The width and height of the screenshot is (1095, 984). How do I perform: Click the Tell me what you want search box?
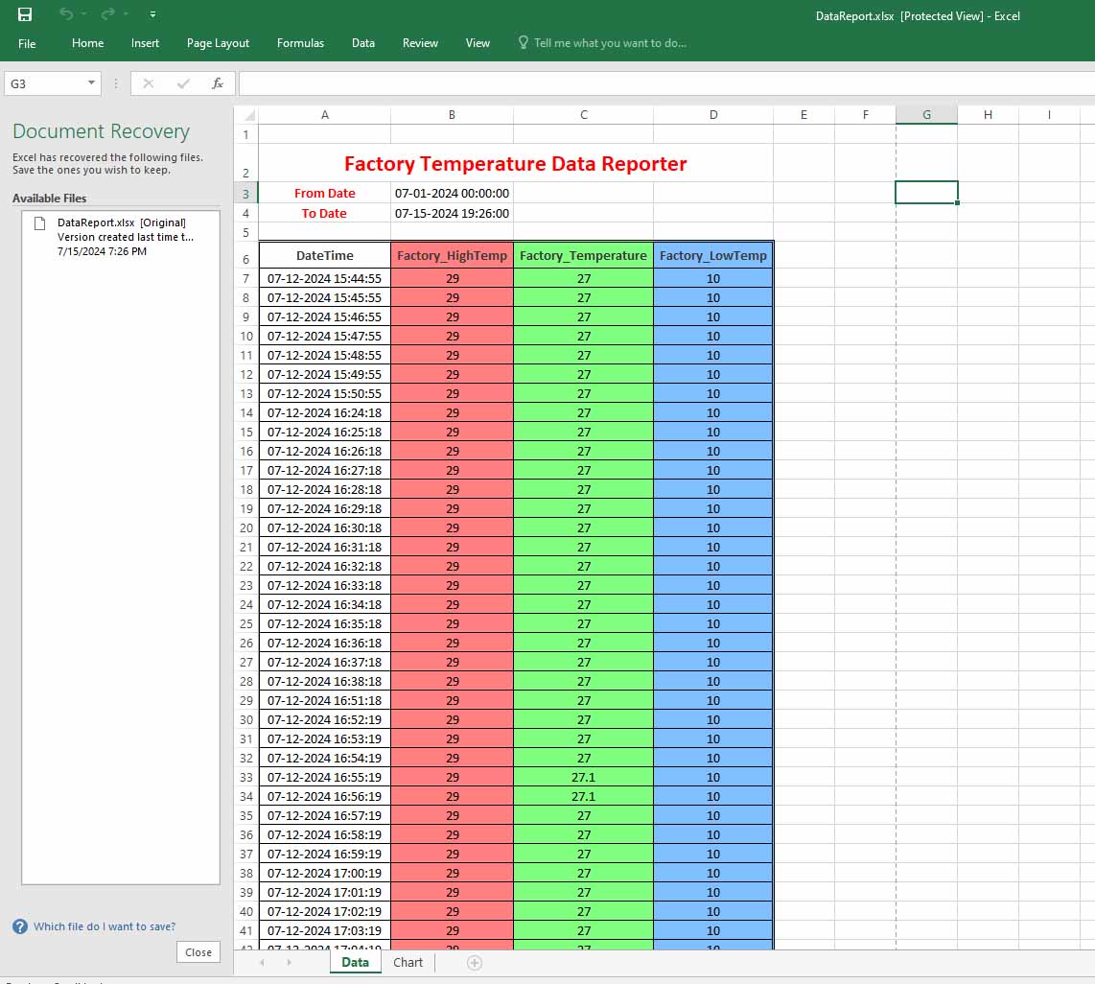pyautogui.click(x=609, y=43)
